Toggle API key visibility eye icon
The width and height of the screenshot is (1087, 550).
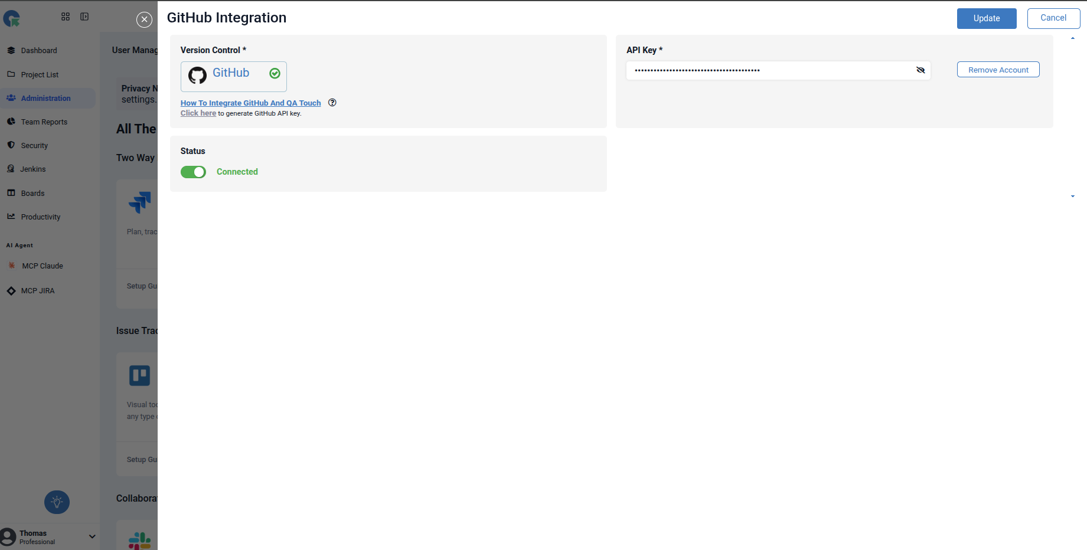click(x=920, y=70)
